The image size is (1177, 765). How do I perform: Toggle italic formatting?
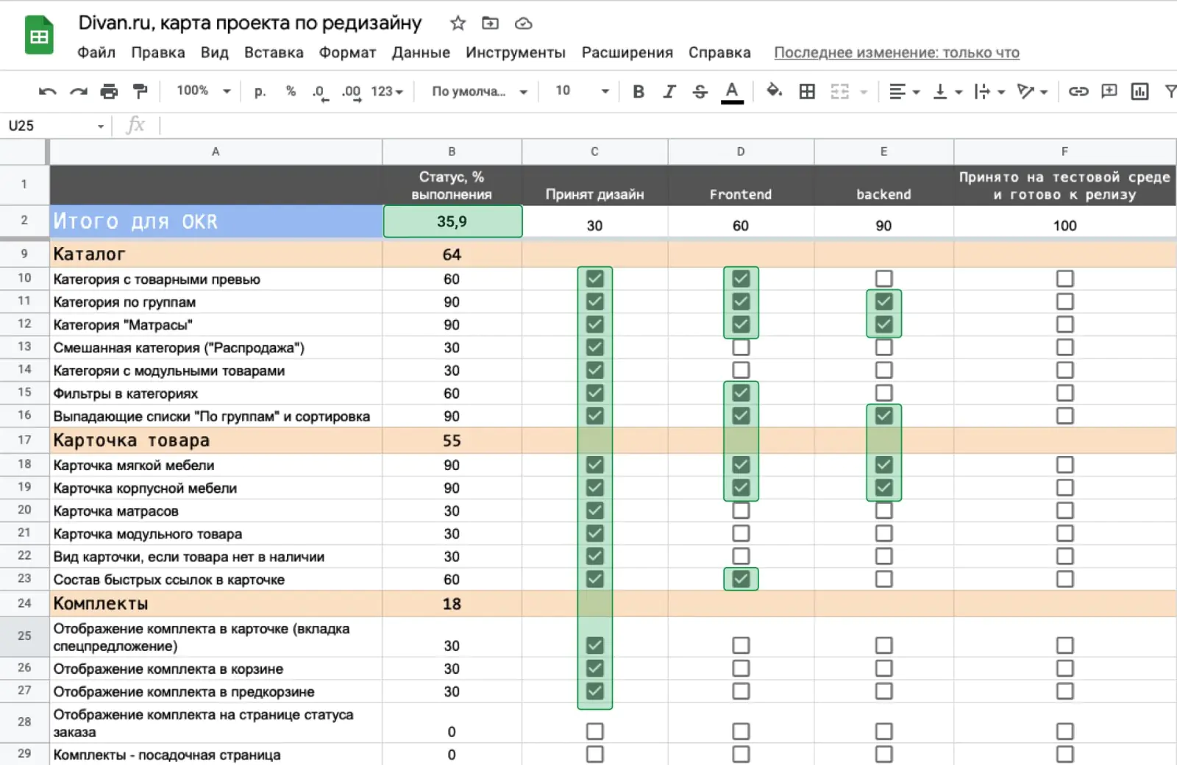pos(669,91)
